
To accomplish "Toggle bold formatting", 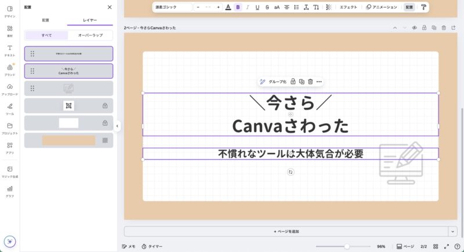I will pyautogui.click(x=238, y=7).
